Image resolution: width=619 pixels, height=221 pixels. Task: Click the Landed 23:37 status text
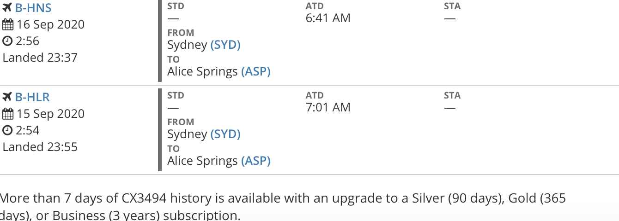pyautogui.click(x=40, y=58)
